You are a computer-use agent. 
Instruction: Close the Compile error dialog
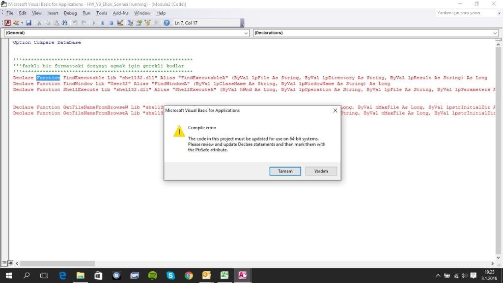(335, 111)
